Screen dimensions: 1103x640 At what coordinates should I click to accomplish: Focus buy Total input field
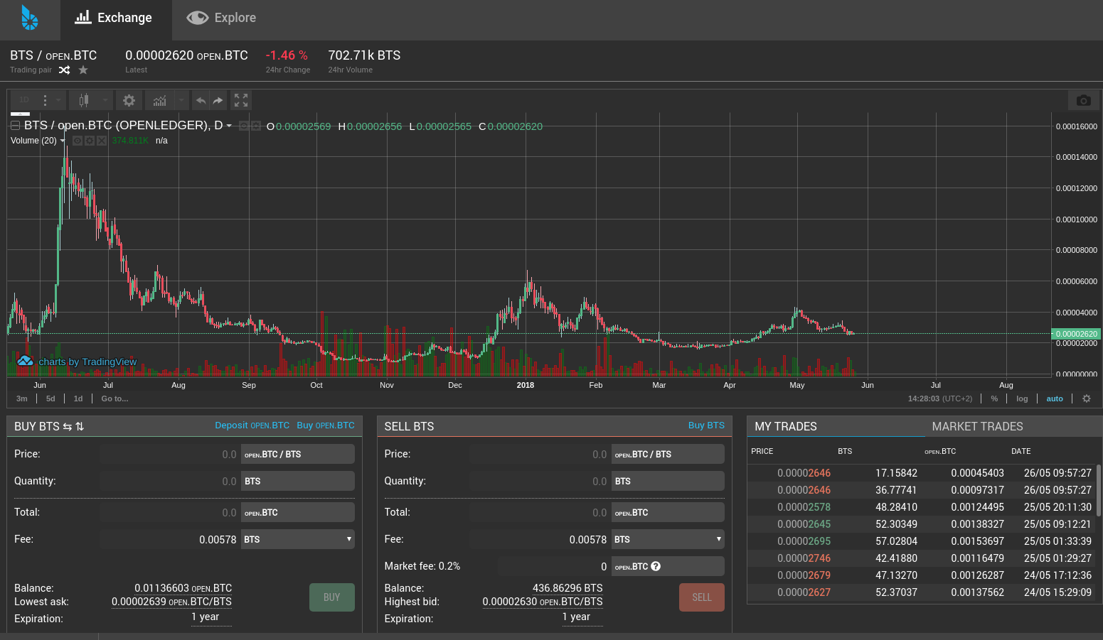(x=170, y=512)
